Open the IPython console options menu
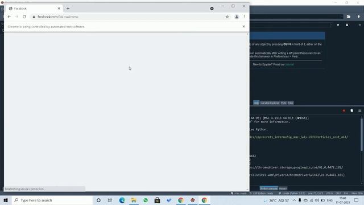The image size is (364, 205). tap(359, 110)
